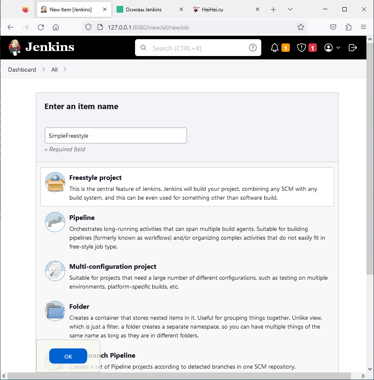Open the list all tabs dropdown arrow

coord(290,9)
